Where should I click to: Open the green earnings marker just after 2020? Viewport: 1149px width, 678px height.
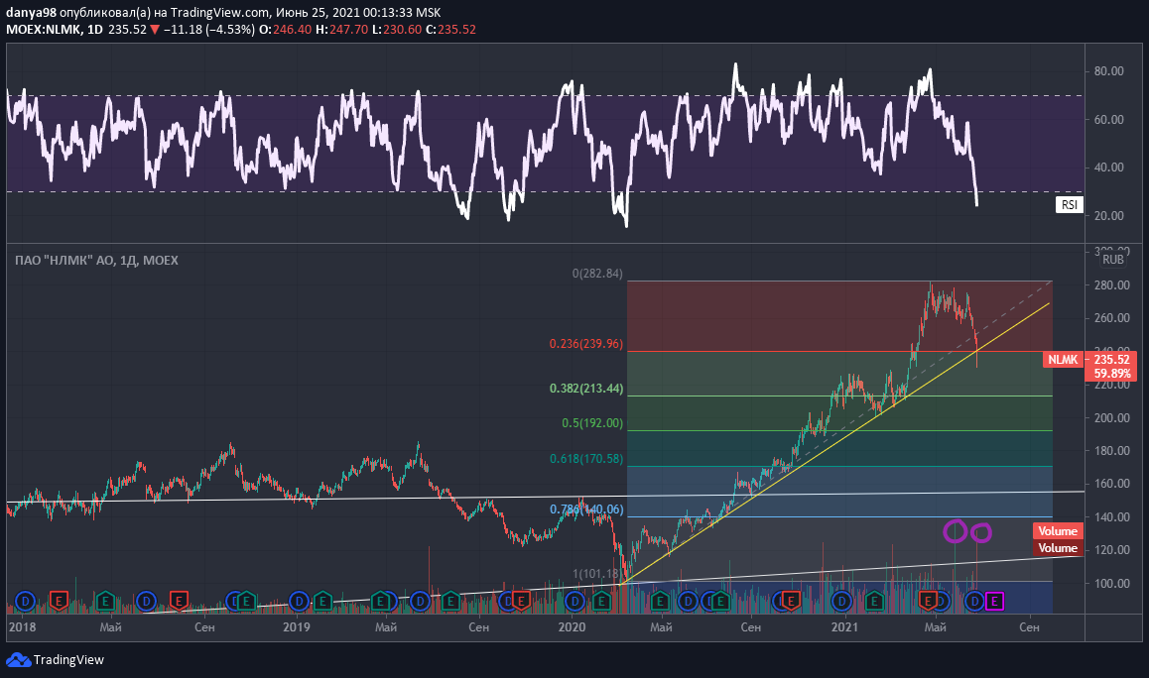[601, 601]
